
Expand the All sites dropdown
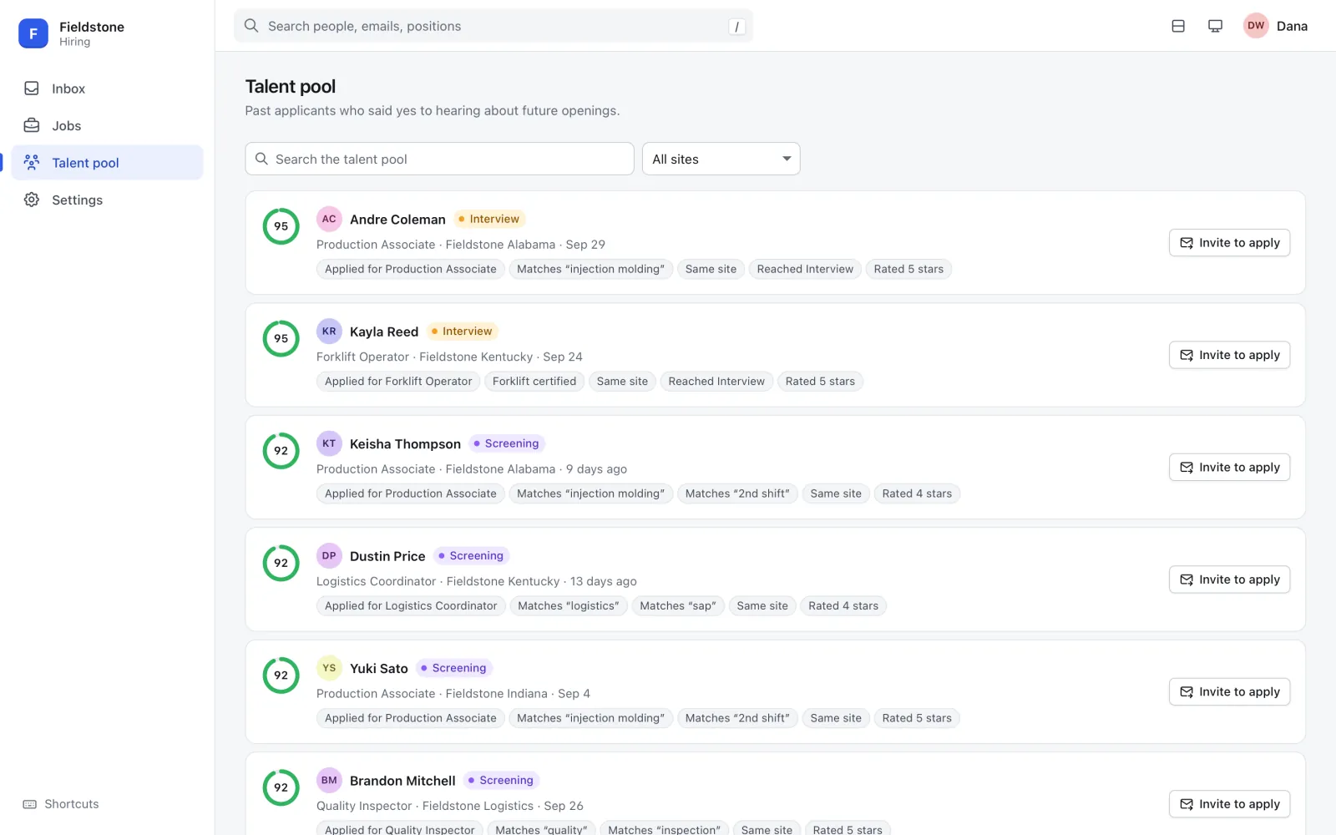pos(721,159)
